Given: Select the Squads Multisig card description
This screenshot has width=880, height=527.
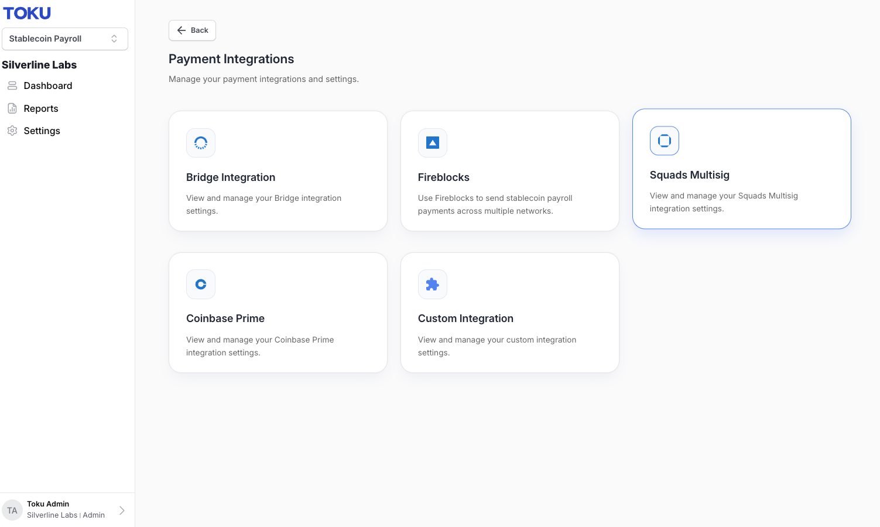Looking at the screenshot, I should click(x=724, y=202).
